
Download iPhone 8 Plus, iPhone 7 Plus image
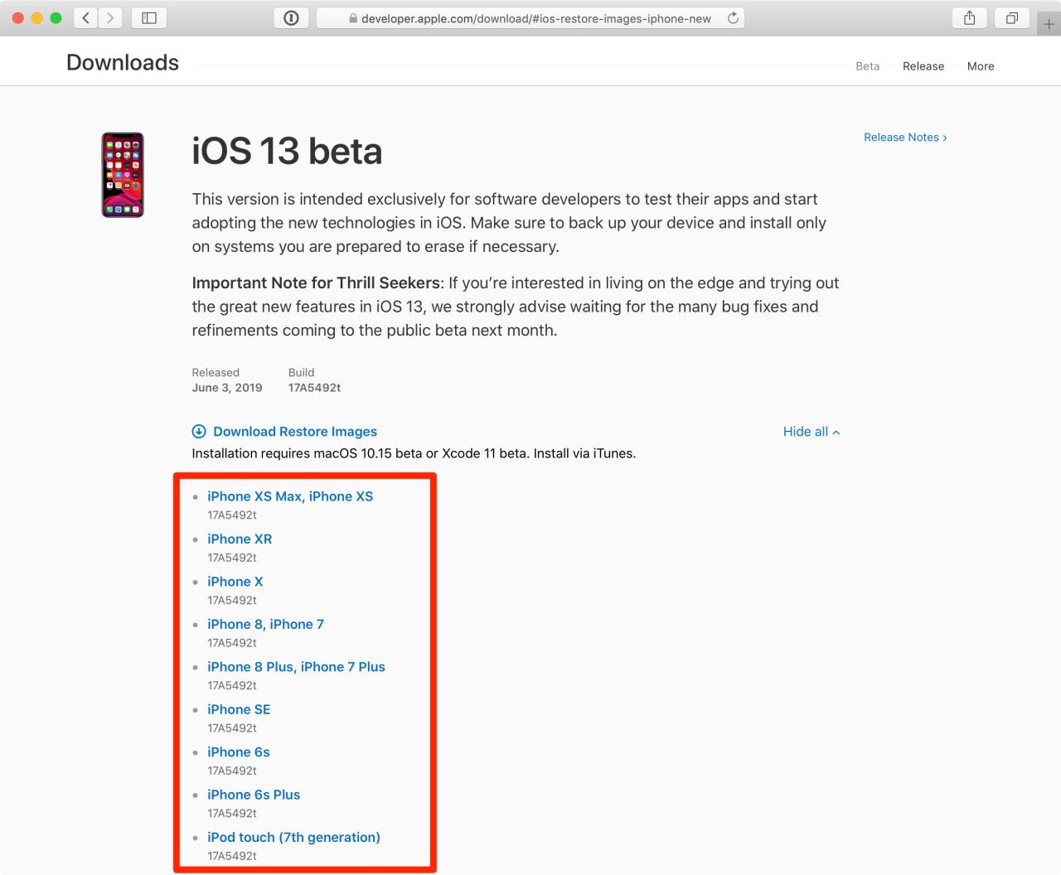point(296,667)
